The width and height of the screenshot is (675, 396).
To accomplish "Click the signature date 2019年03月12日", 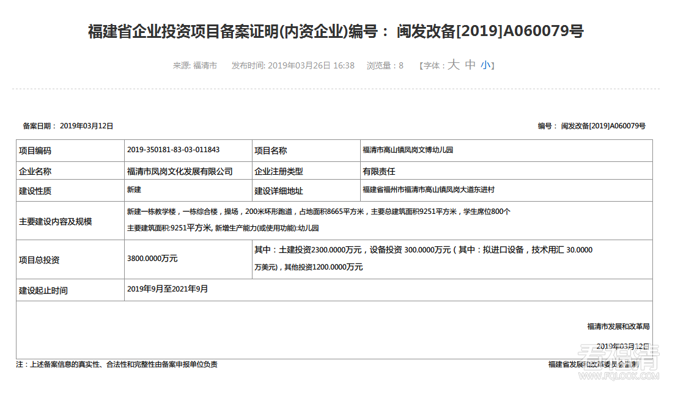I will pyautogui.click(x=622, y=346).
